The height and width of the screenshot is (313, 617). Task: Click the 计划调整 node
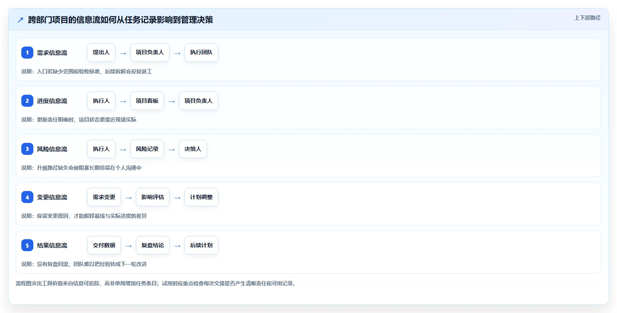pyautogui.click(x=201, y=197)
